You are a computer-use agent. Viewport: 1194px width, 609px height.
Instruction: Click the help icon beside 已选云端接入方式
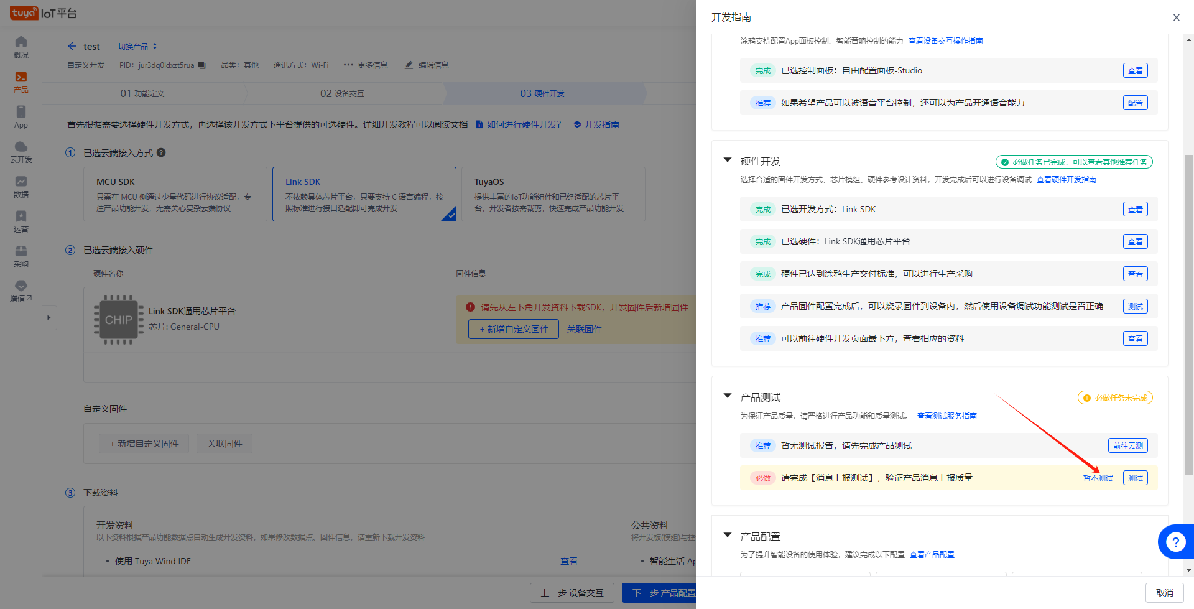pyautogui.click(x=161, y=152)
